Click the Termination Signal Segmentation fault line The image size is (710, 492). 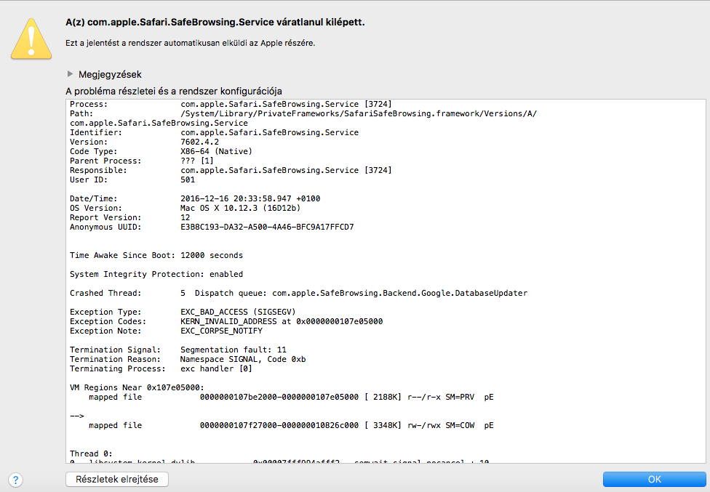[178, 350]
